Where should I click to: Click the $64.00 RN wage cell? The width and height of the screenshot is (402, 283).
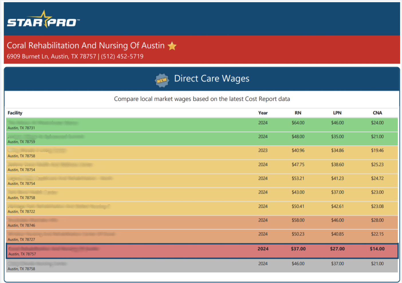click(298, 123)
